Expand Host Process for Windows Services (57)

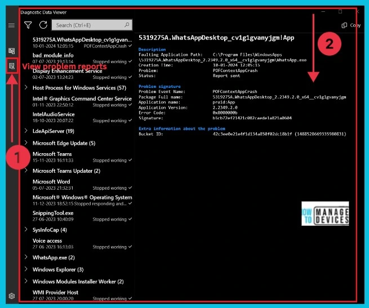[x=26, y=87]
